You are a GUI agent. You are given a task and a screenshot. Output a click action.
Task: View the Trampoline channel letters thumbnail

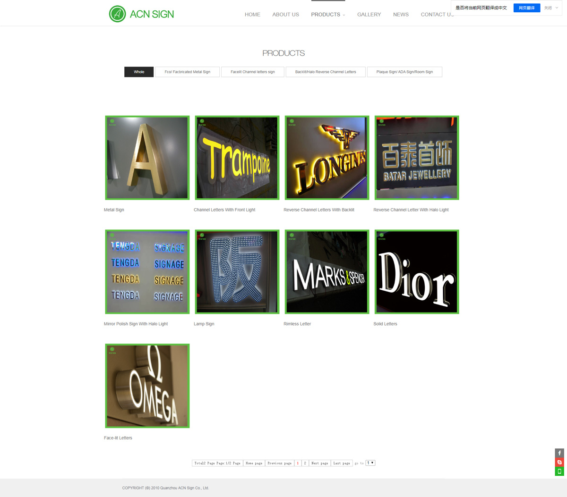tap(237, 158)
